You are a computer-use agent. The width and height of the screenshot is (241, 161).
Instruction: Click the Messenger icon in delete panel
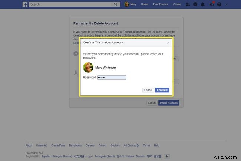[x=76, y=53]
